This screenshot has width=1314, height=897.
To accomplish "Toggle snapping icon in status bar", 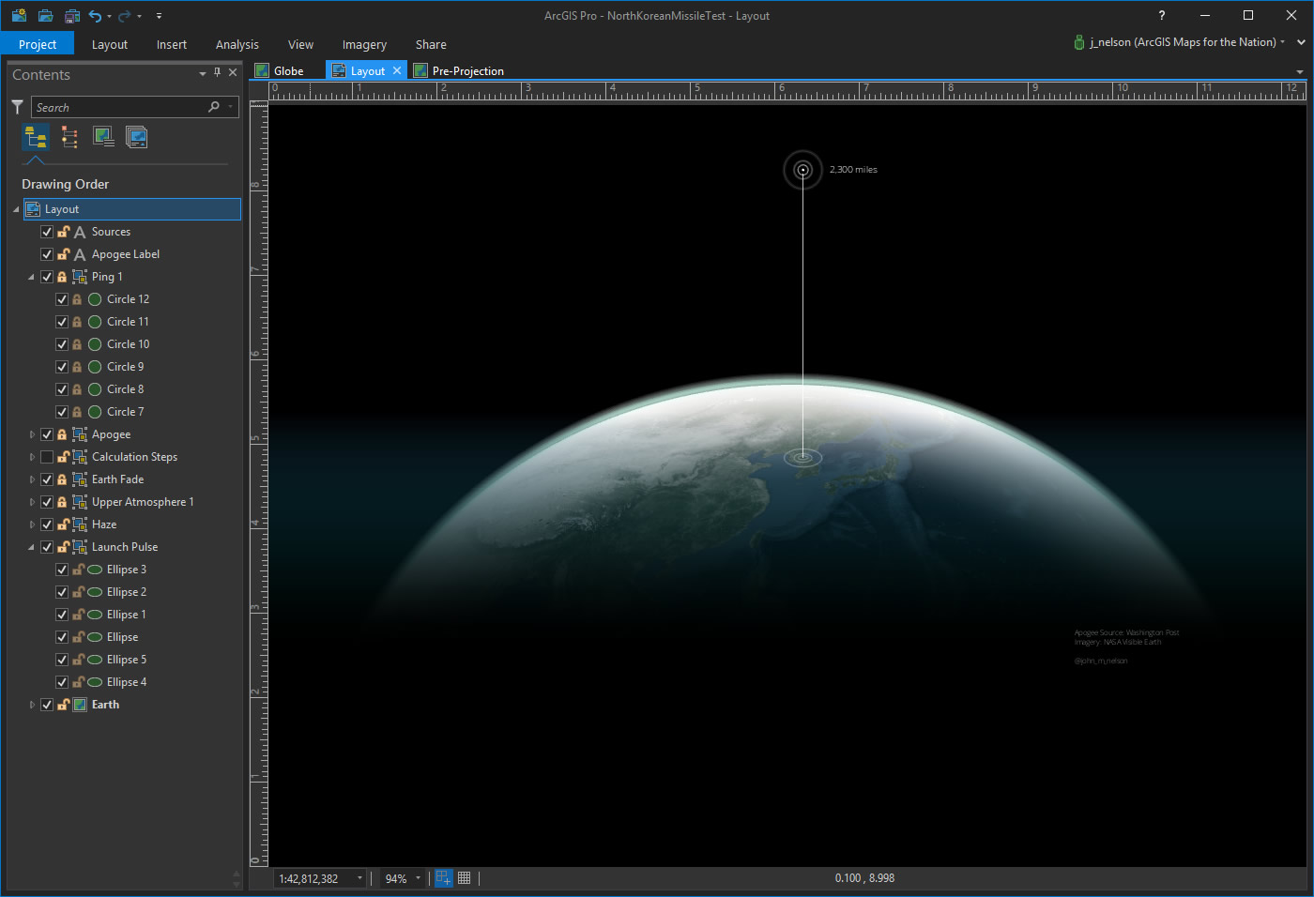I will 443,878.
